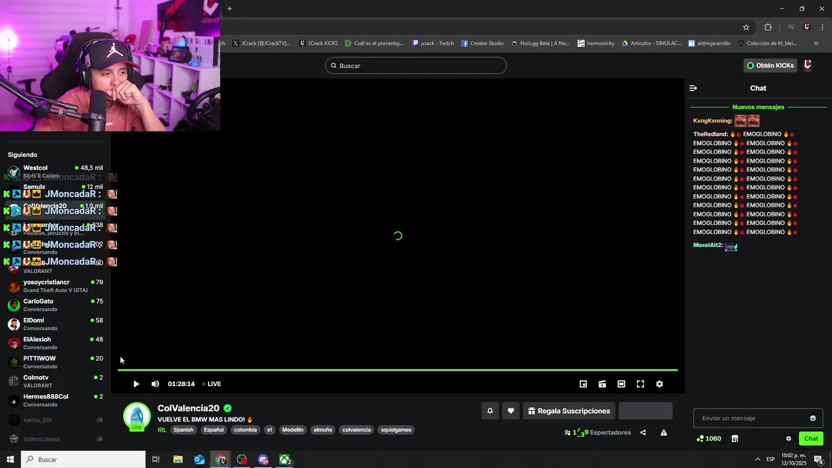Toggle theater mode icon in player
This screenshot has width=832, height=468.
(621, 384)
